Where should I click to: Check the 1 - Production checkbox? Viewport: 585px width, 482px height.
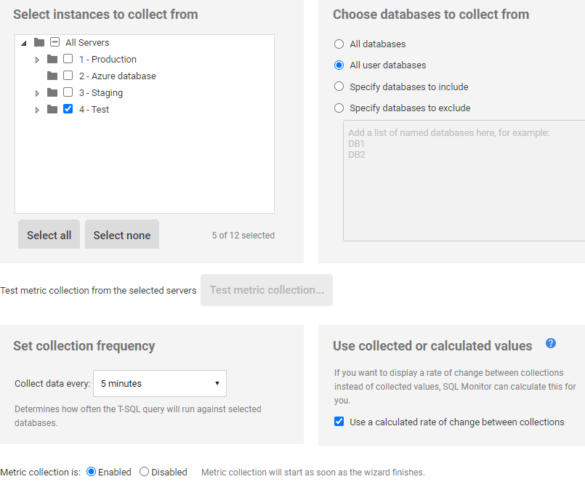(68, 59)
